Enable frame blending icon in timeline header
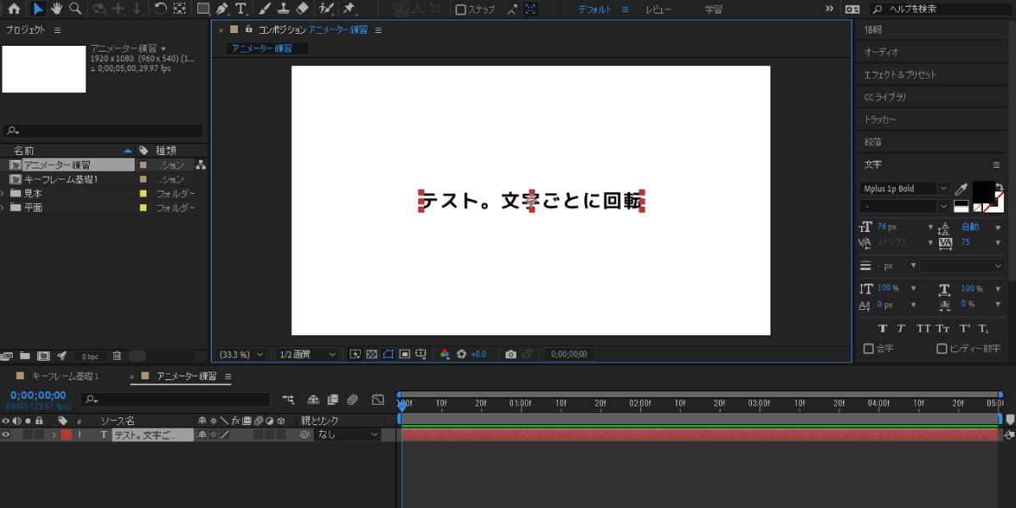 coord(333,399)
